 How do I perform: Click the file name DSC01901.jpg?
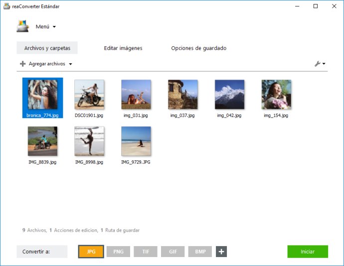click(89, 116)
